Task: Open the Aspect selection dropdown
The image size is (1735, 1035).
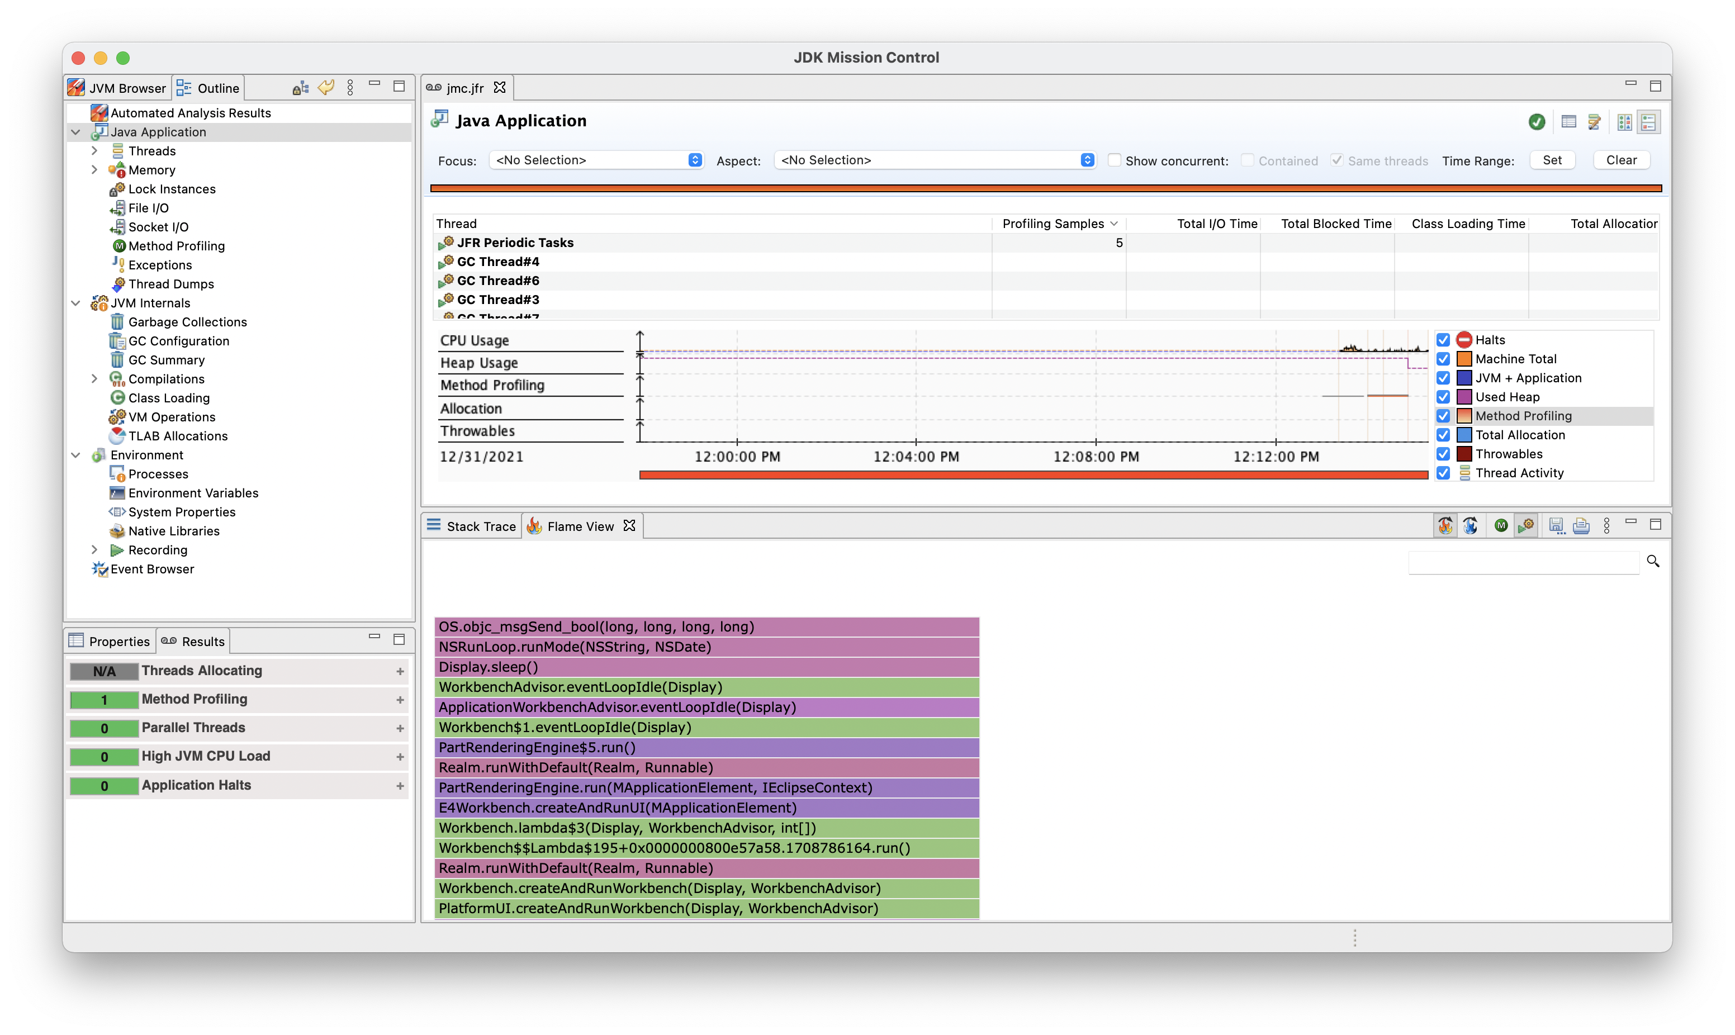Action: tap(935, 160)
